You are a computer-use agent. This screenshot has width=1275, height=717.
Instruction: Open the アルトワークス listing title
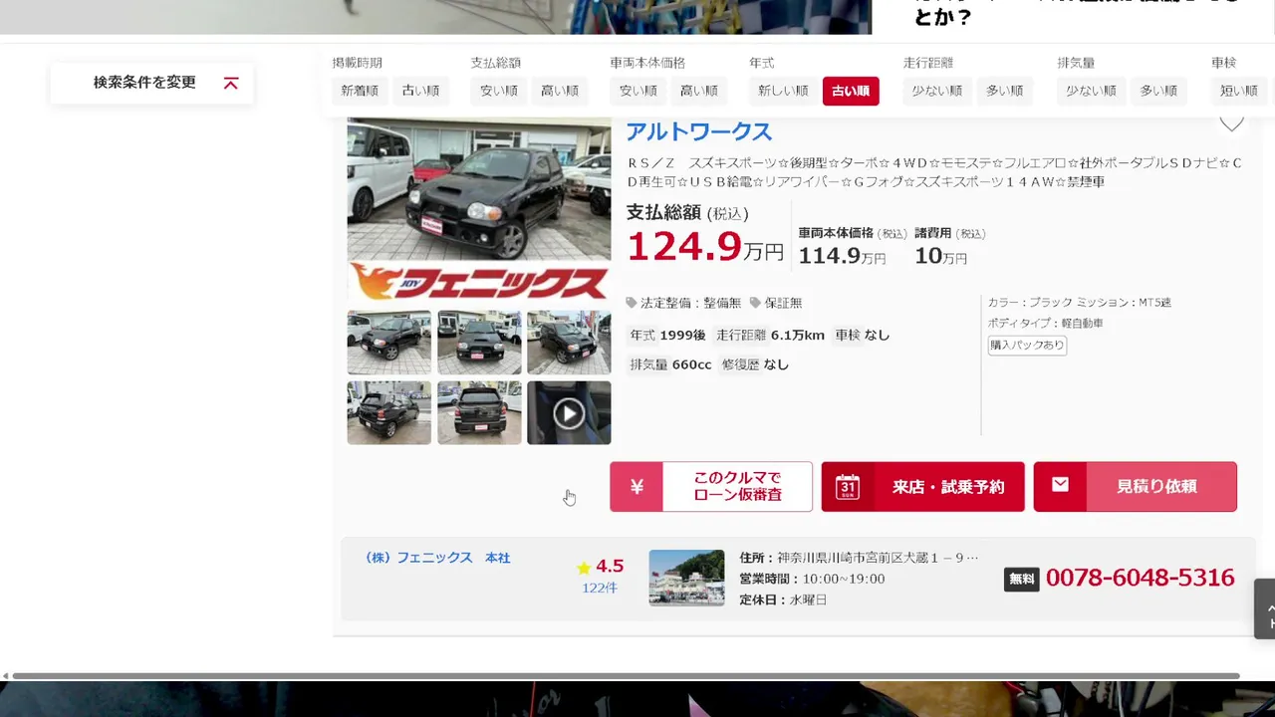pos(698,131)
